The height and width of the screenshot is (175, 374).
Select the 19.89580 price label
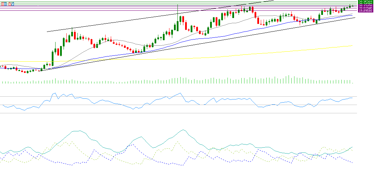point(366,11)
